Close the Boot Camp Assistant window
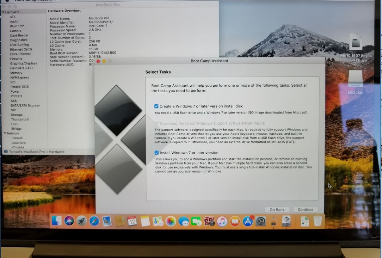Image resolution: width=382 pixels, height=258 pixels. tap(98, 61)
